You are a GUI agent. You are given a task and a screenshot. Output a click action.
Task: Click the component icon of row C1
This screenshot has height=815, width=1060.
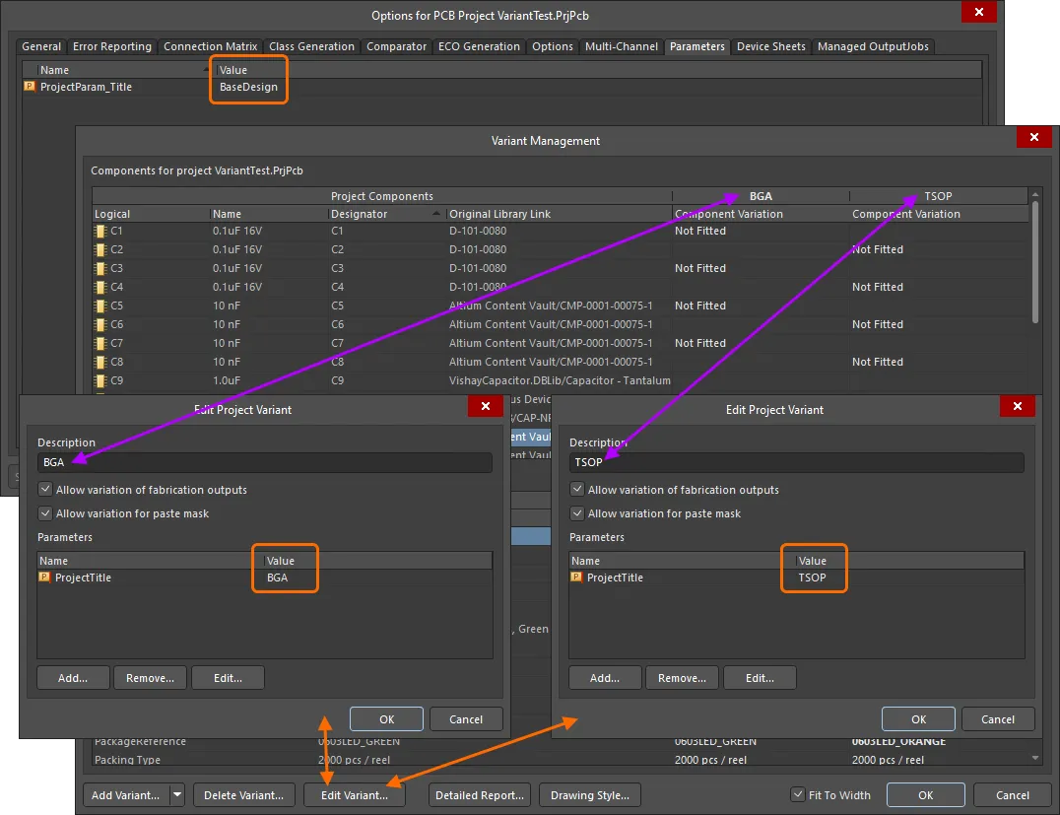pyautogui.click(x=100, y=231)
